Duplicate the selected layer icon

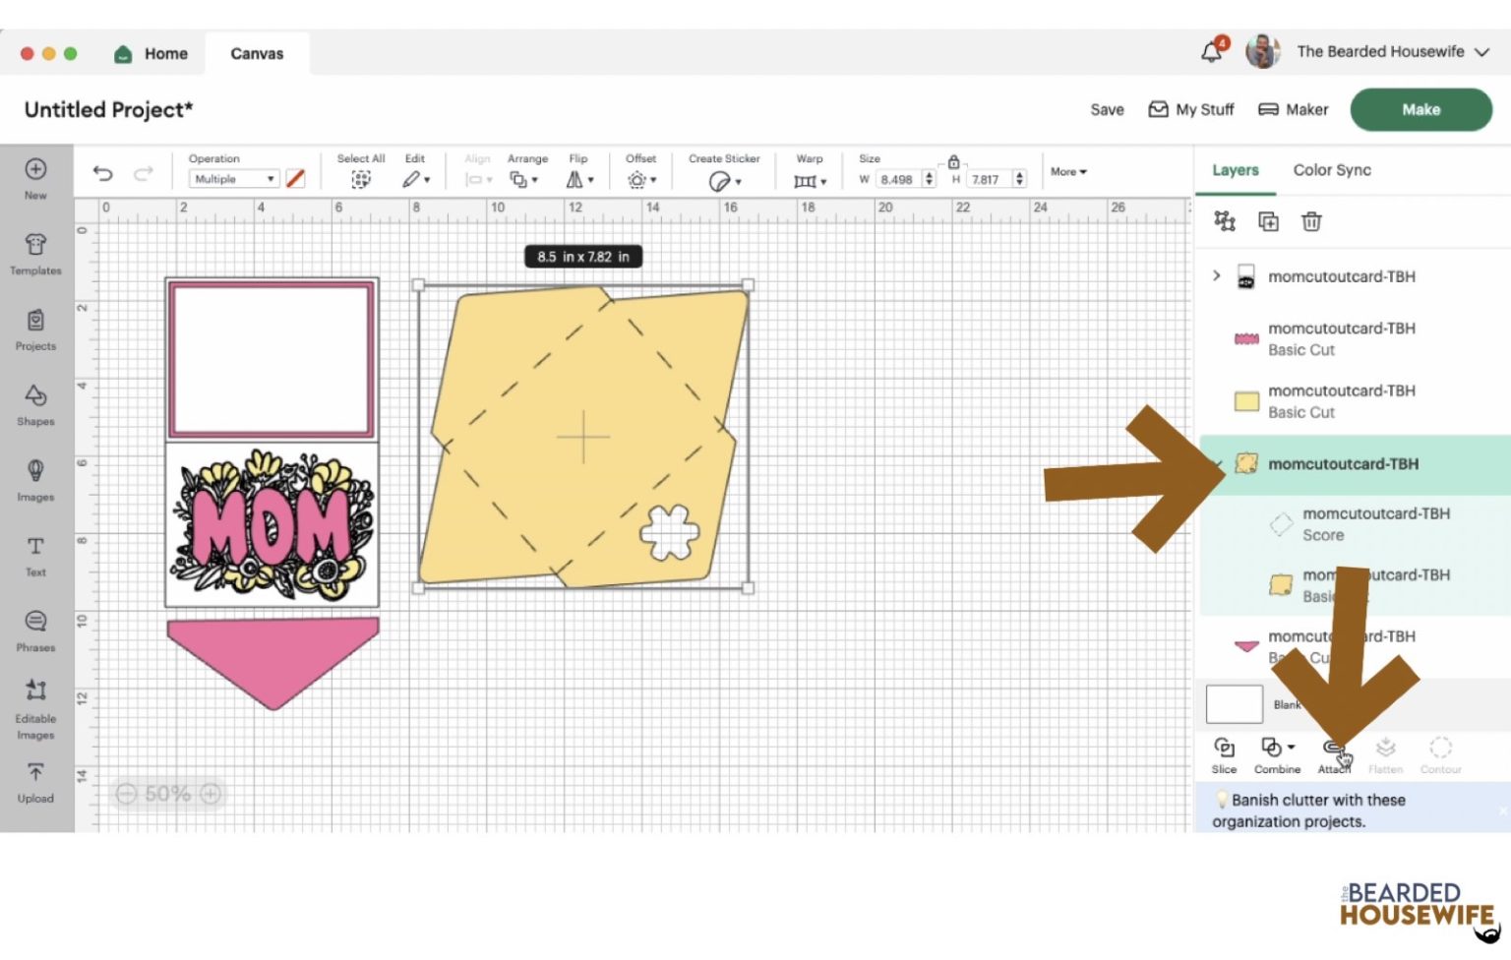coord(1268,221)
